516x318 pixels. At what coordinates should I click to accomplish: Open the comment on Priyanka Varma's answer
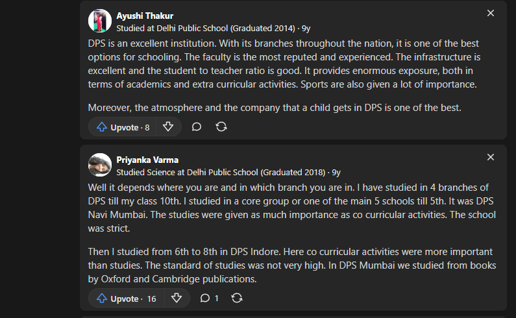coord(209,299)
